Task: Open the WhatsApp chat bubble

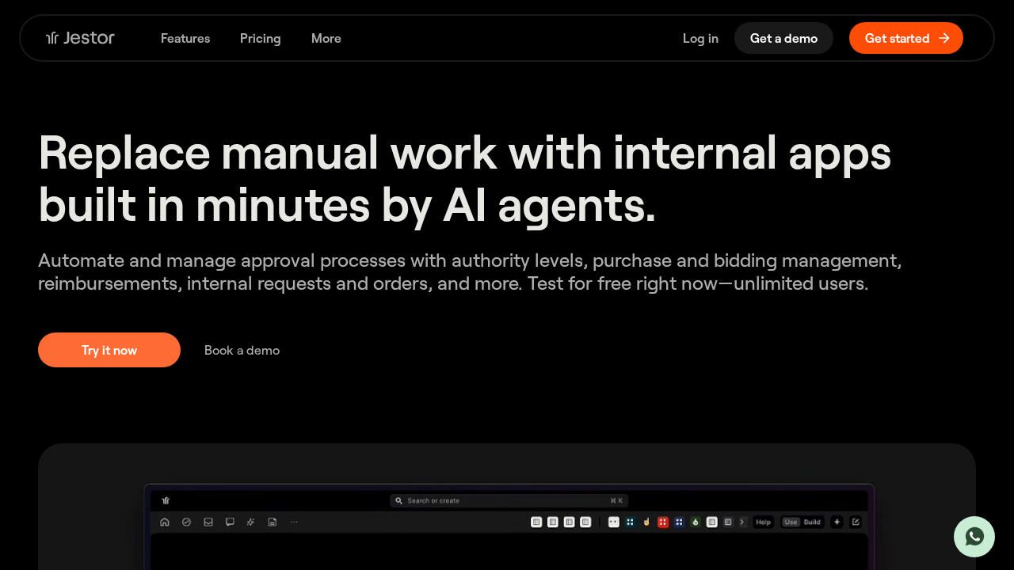Action: pos(974,537)
